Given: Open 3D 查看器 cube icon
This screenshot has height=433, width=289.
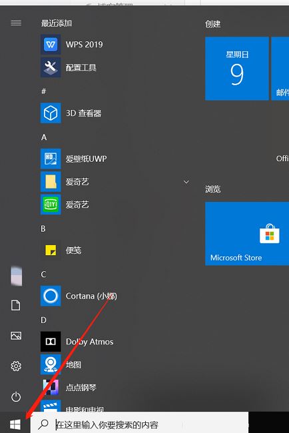Looking at the screenshot, I should [x=51, y=113].
